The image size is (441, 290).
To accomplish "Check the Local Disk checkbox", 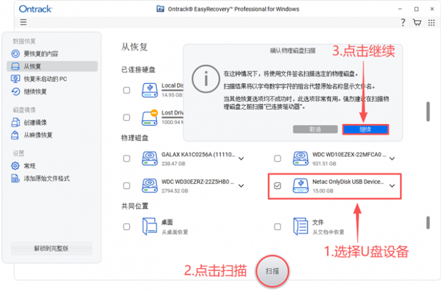I will tap(126, 90).
